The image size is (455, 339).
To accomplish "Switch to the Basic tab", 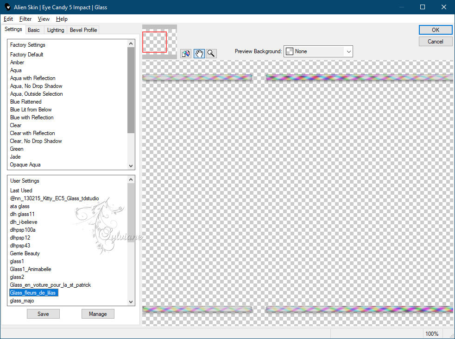I will tap(34, 30).
